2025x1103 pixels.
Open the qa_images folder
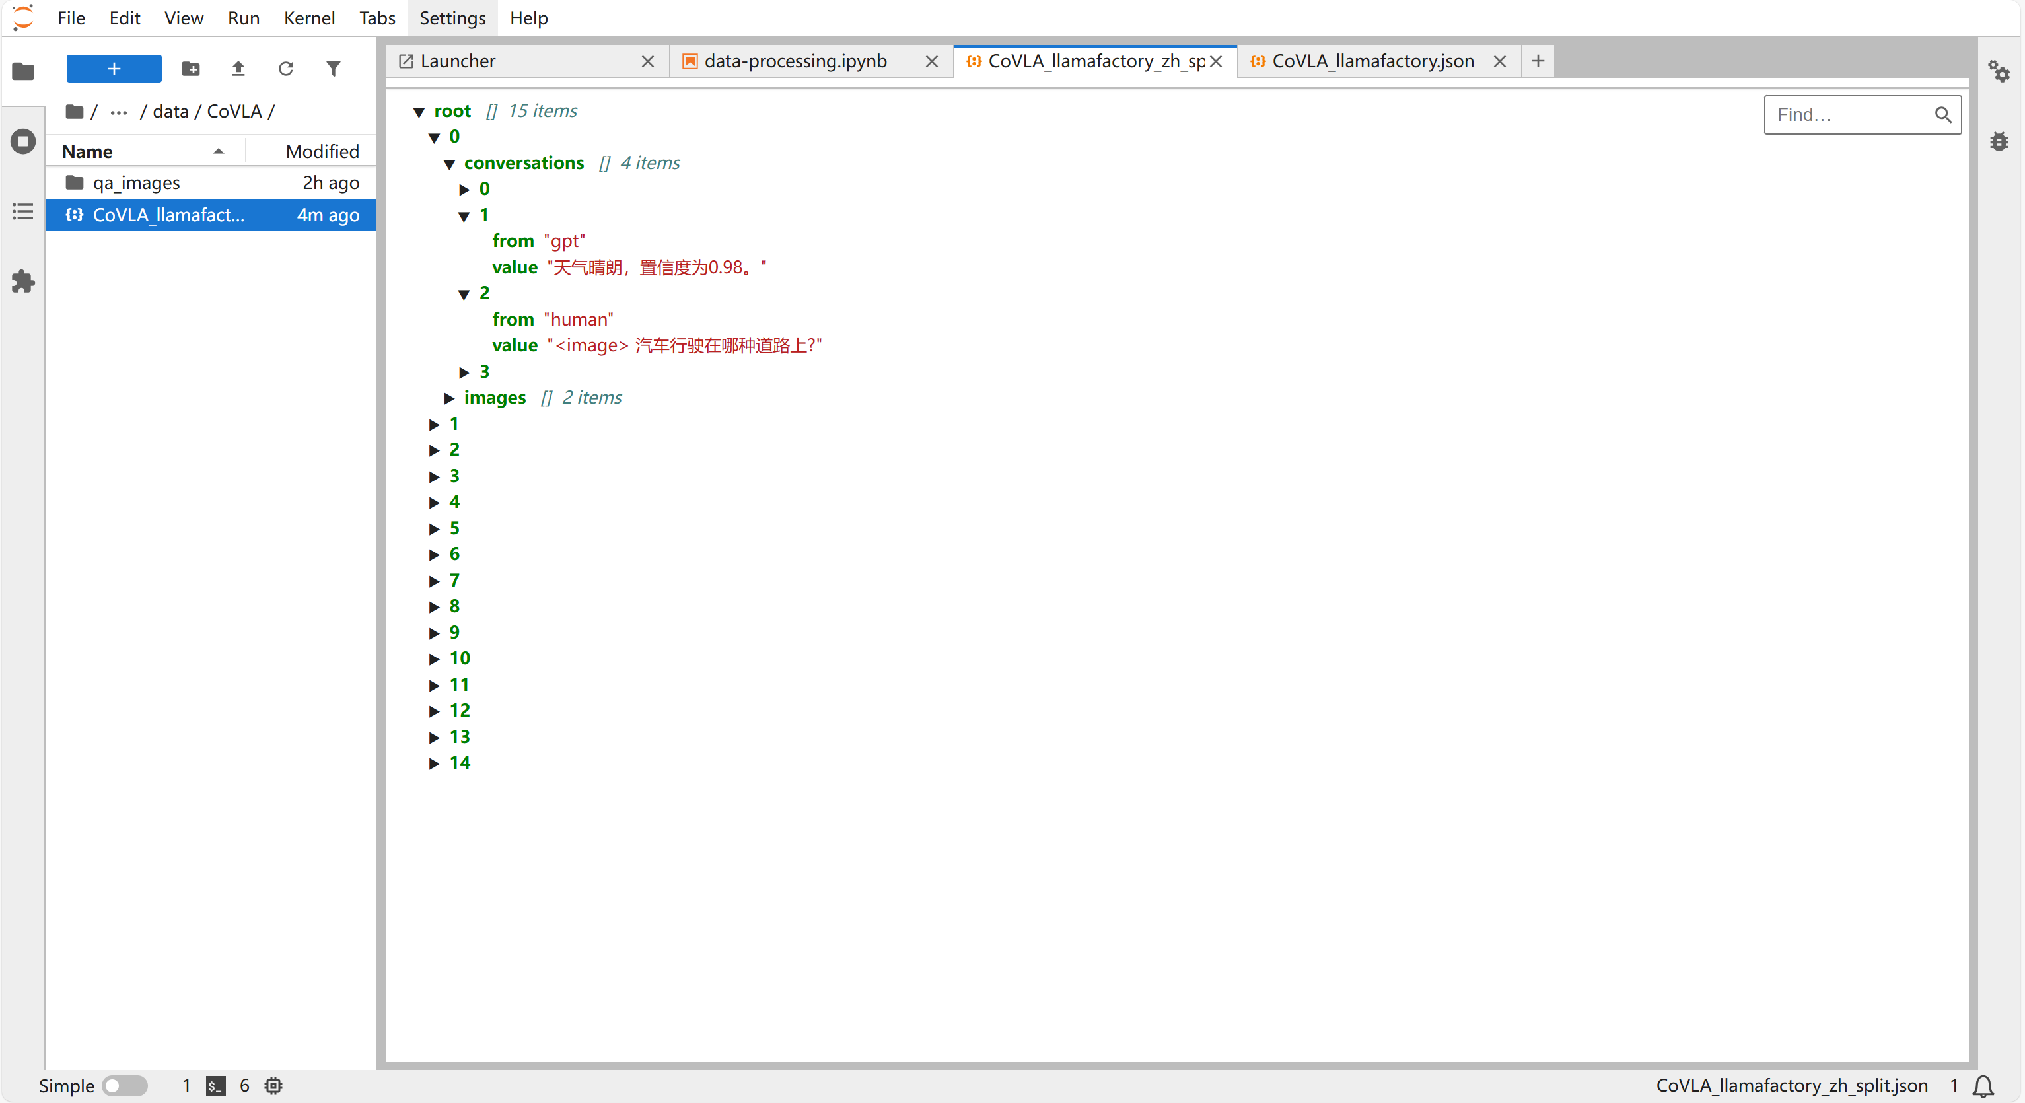[136, 182]
